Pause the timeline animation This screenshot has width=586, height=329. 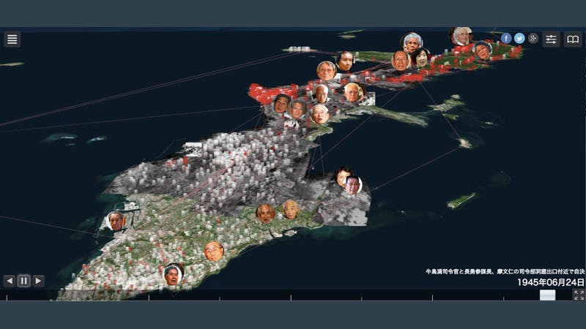click(x=23, y=281)
